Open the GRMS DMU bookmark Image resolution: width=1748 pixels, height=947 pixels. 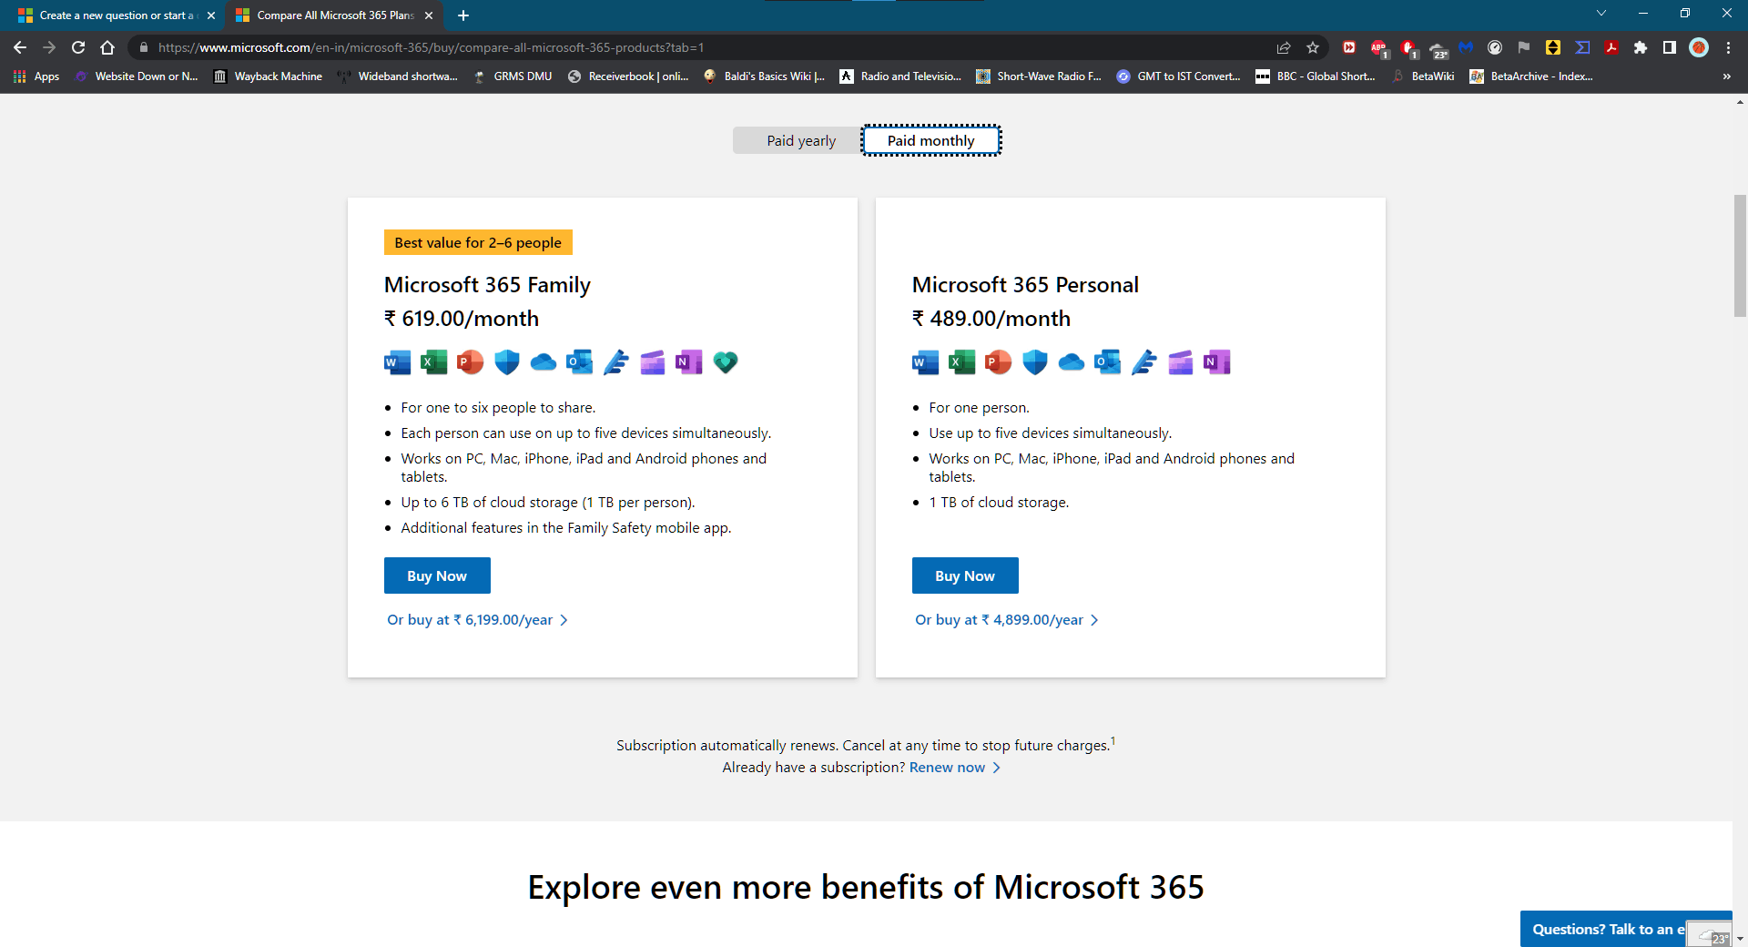[x=513, y=76]
